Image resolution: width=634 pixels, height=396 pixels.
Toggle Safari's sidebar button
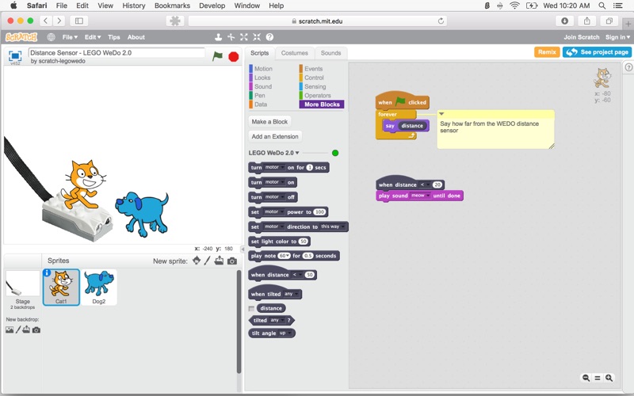79,21
